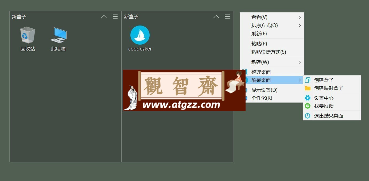Choose 创建映射盒子 in the submenu
Viewport: 369px width, 181px height.
point(332,88)
